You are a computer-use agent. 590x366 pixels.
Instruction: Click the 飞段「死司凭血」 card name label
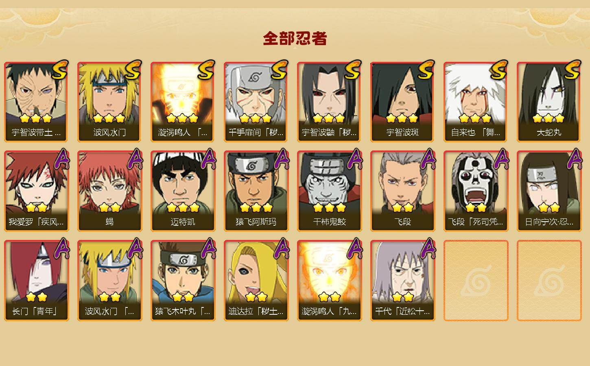(x=476, y=222)
